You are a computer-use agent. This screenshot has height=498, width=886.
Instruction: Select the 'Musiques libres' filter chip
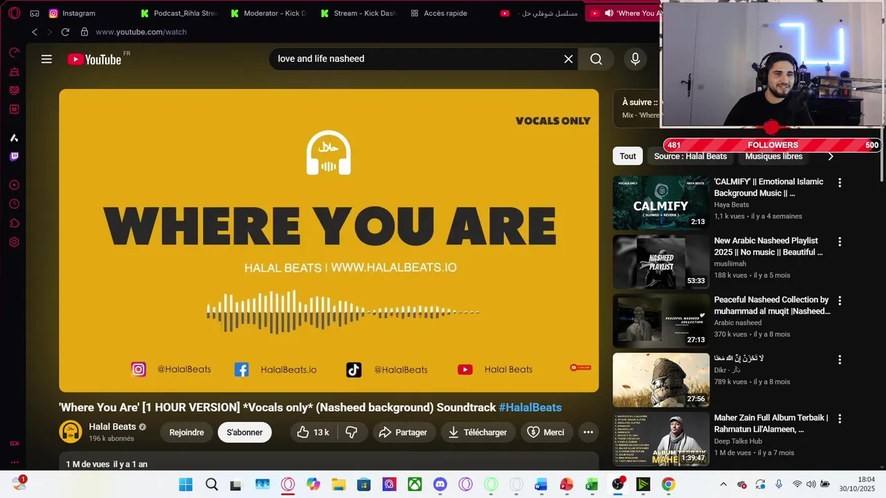[x=774, y=156]
